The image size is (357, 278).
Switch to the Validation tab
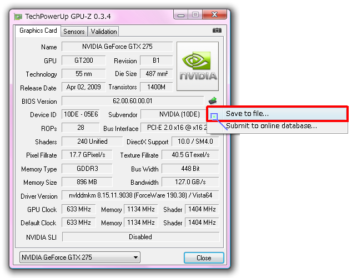pos(104,32)
